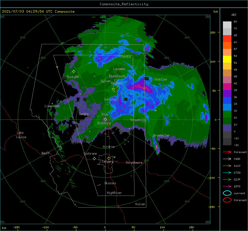The width and height of the screenshot is (248, 231).
Task: Click the cyan current ellipse icon
Action: pos(227,193)
